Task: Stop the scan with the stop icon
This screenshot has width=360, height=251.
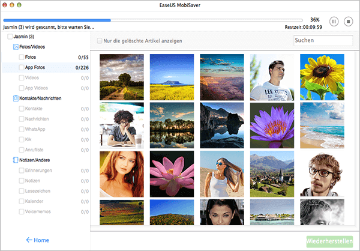Action: (x=348, y=22)
